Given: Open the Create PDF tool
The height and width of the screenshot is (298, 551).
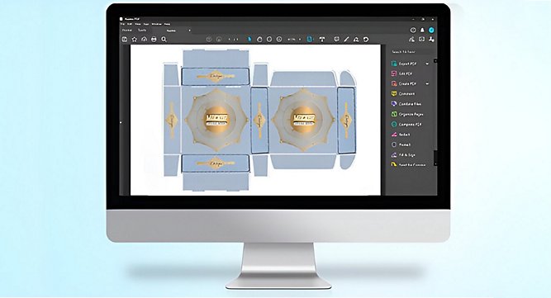Looking at the screenshot, I should (404, 84).
